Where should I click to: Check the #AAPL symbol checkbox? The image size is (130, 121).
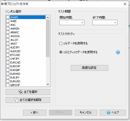point(8,17)
